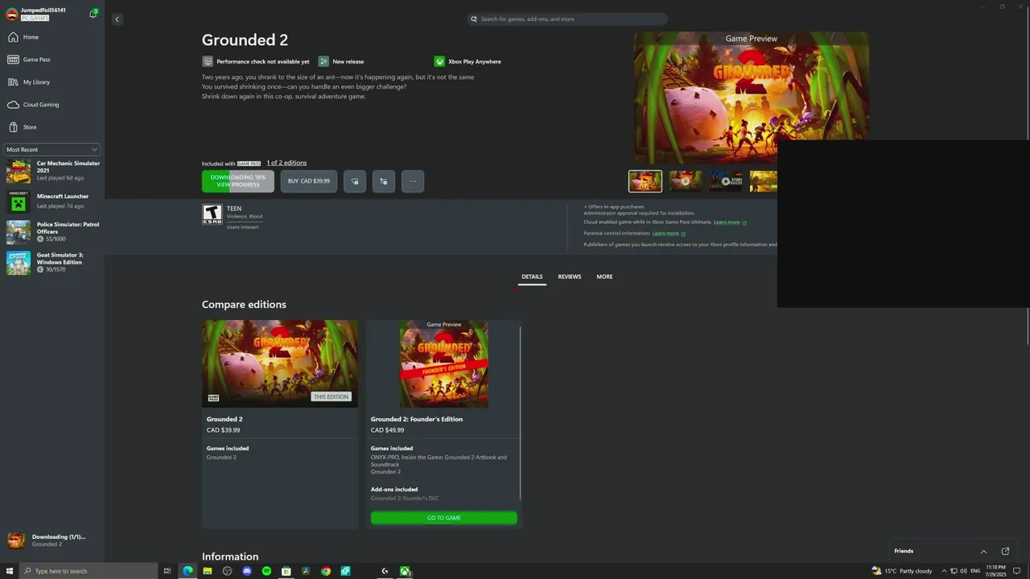Select the first screenshot thumbnail
The image size is (1030, 579).
[645, 181]
